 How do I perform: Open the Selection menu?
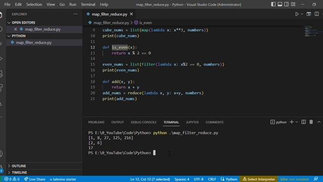point(34,5)
